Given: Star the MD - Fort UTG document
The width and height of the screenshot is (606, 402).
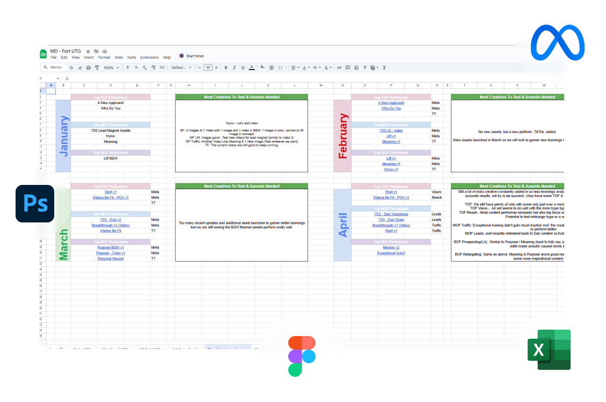Looking at the screenshot, I should pos(88,51).
